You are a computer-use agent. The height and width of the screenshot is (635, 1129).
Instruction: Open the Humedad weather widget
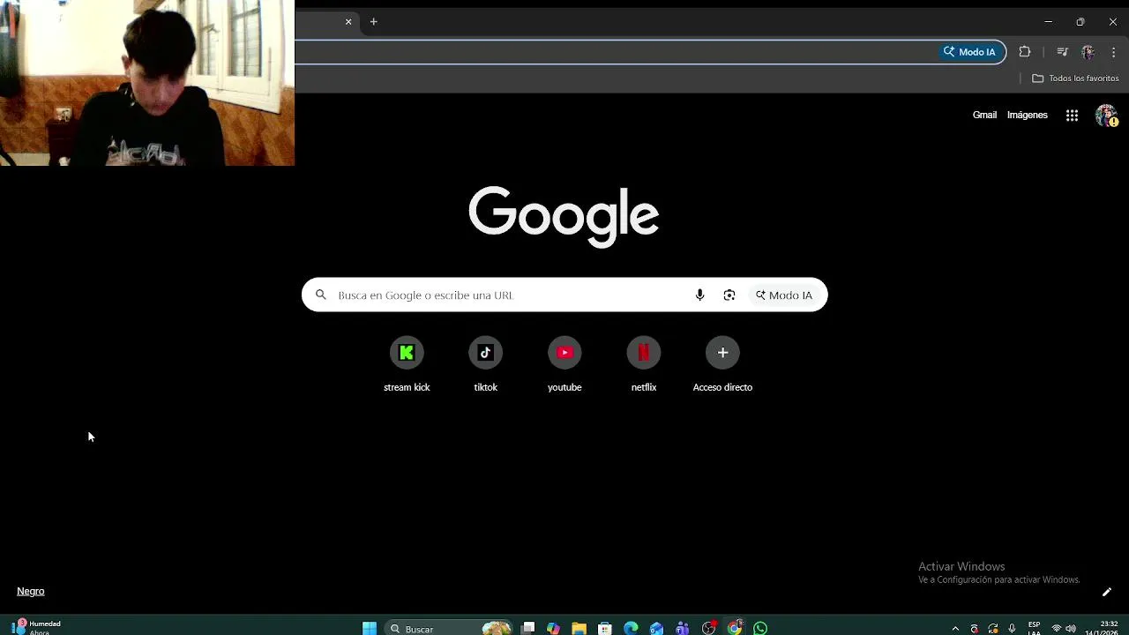point(37,627)
